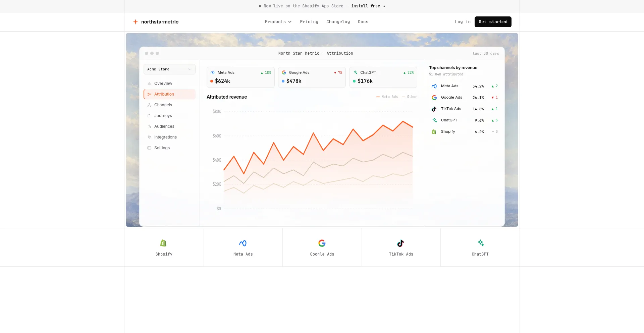The image size is (644, 333).
Task: Click the Overview bar chart icon
Action: click(149, 84)
